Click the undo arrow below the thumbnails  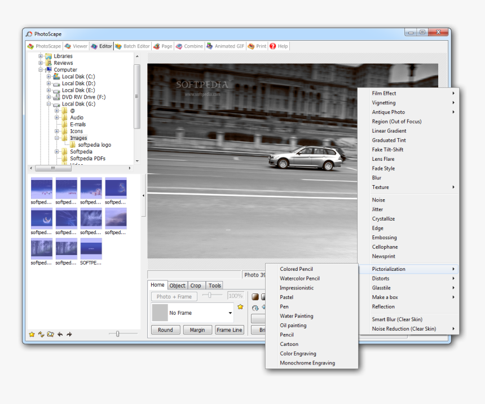click(x=60, y=334)
